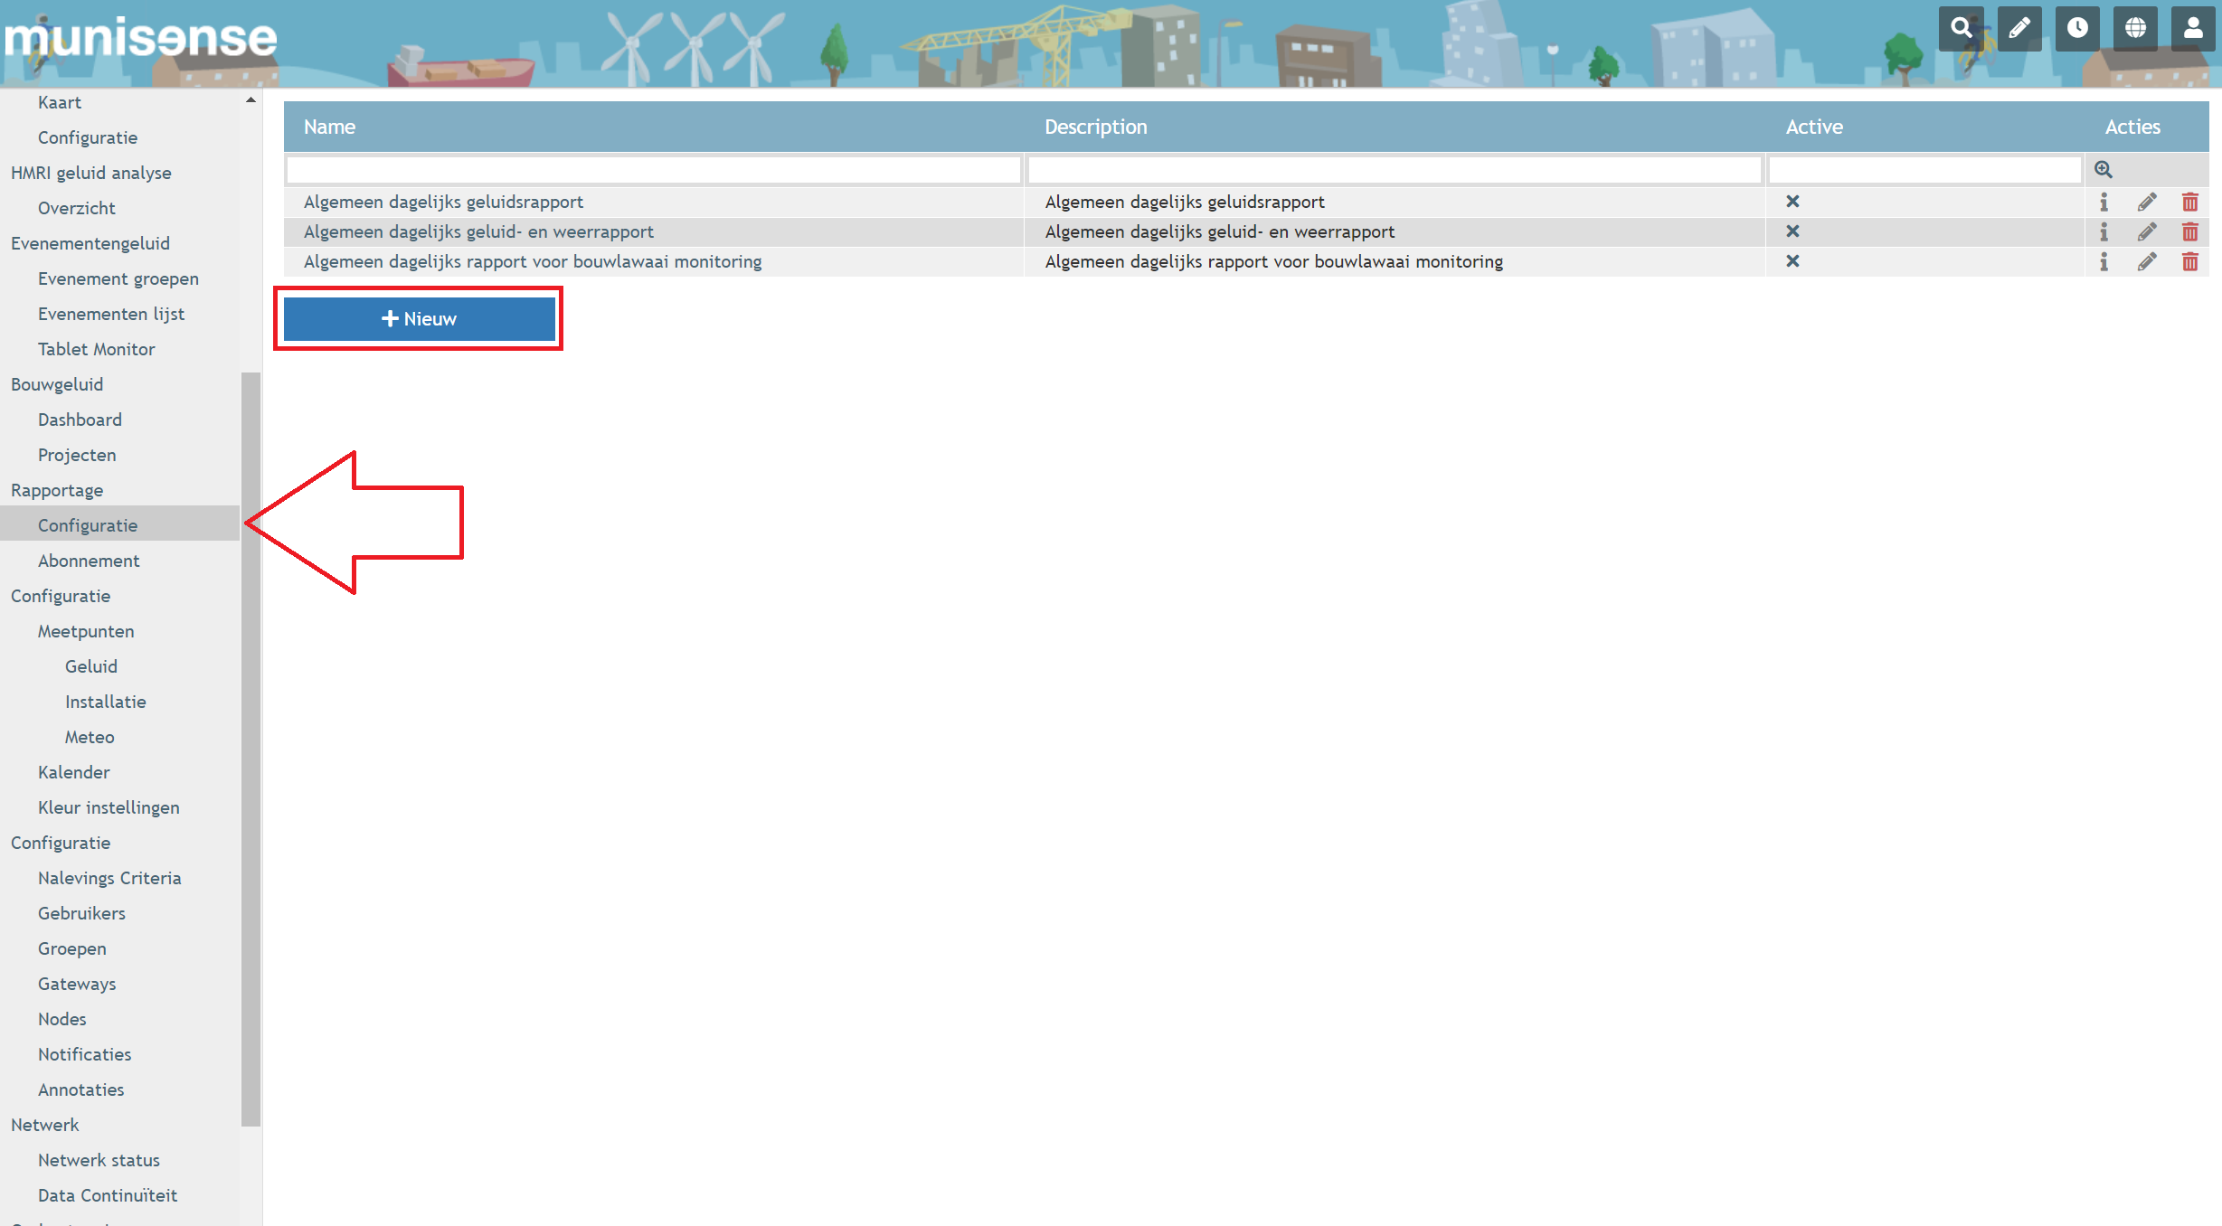Open the globe language icon
The image size is (2222, 1226).
point(2135,28)
